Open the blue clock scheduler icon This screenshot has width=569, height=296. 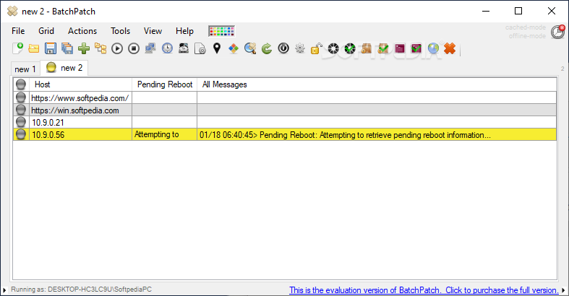tap(167, 48)
